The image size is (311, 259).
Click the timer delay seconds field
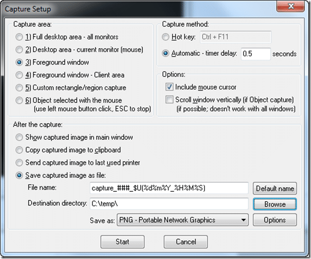click(x=255, y=54)
